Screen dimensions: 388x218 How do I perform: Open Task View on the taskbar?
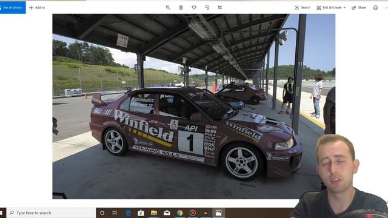coord(115,213)
